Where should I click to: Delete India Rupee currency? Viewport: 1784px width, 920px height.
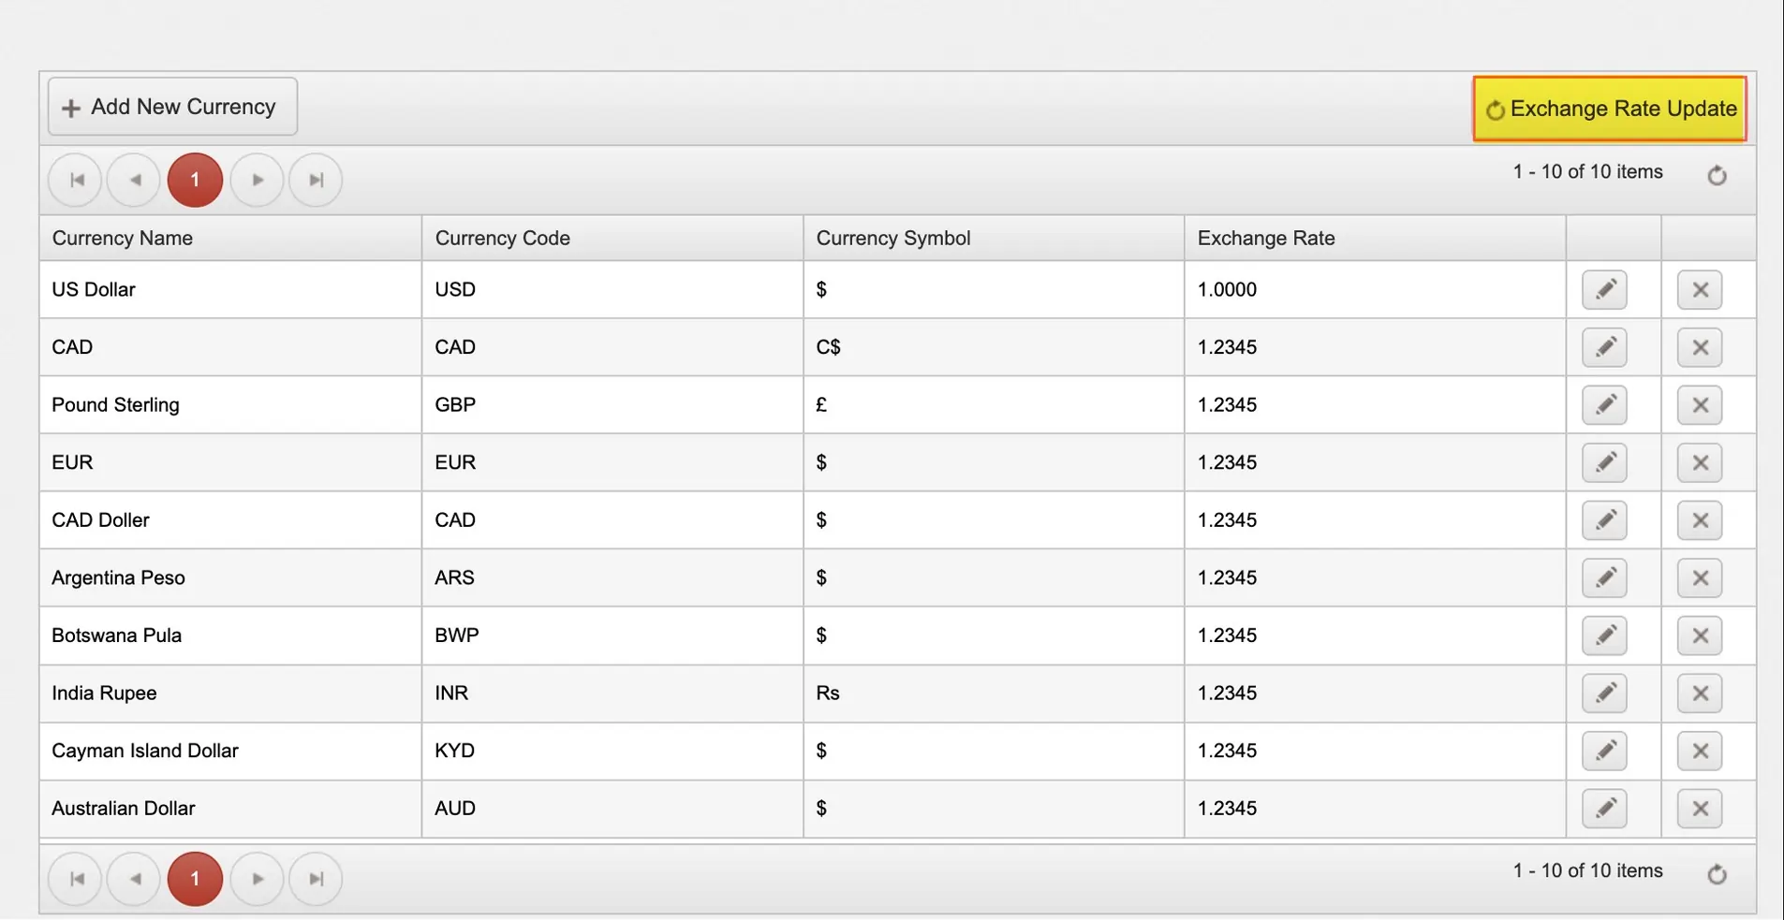(1700, 694)
